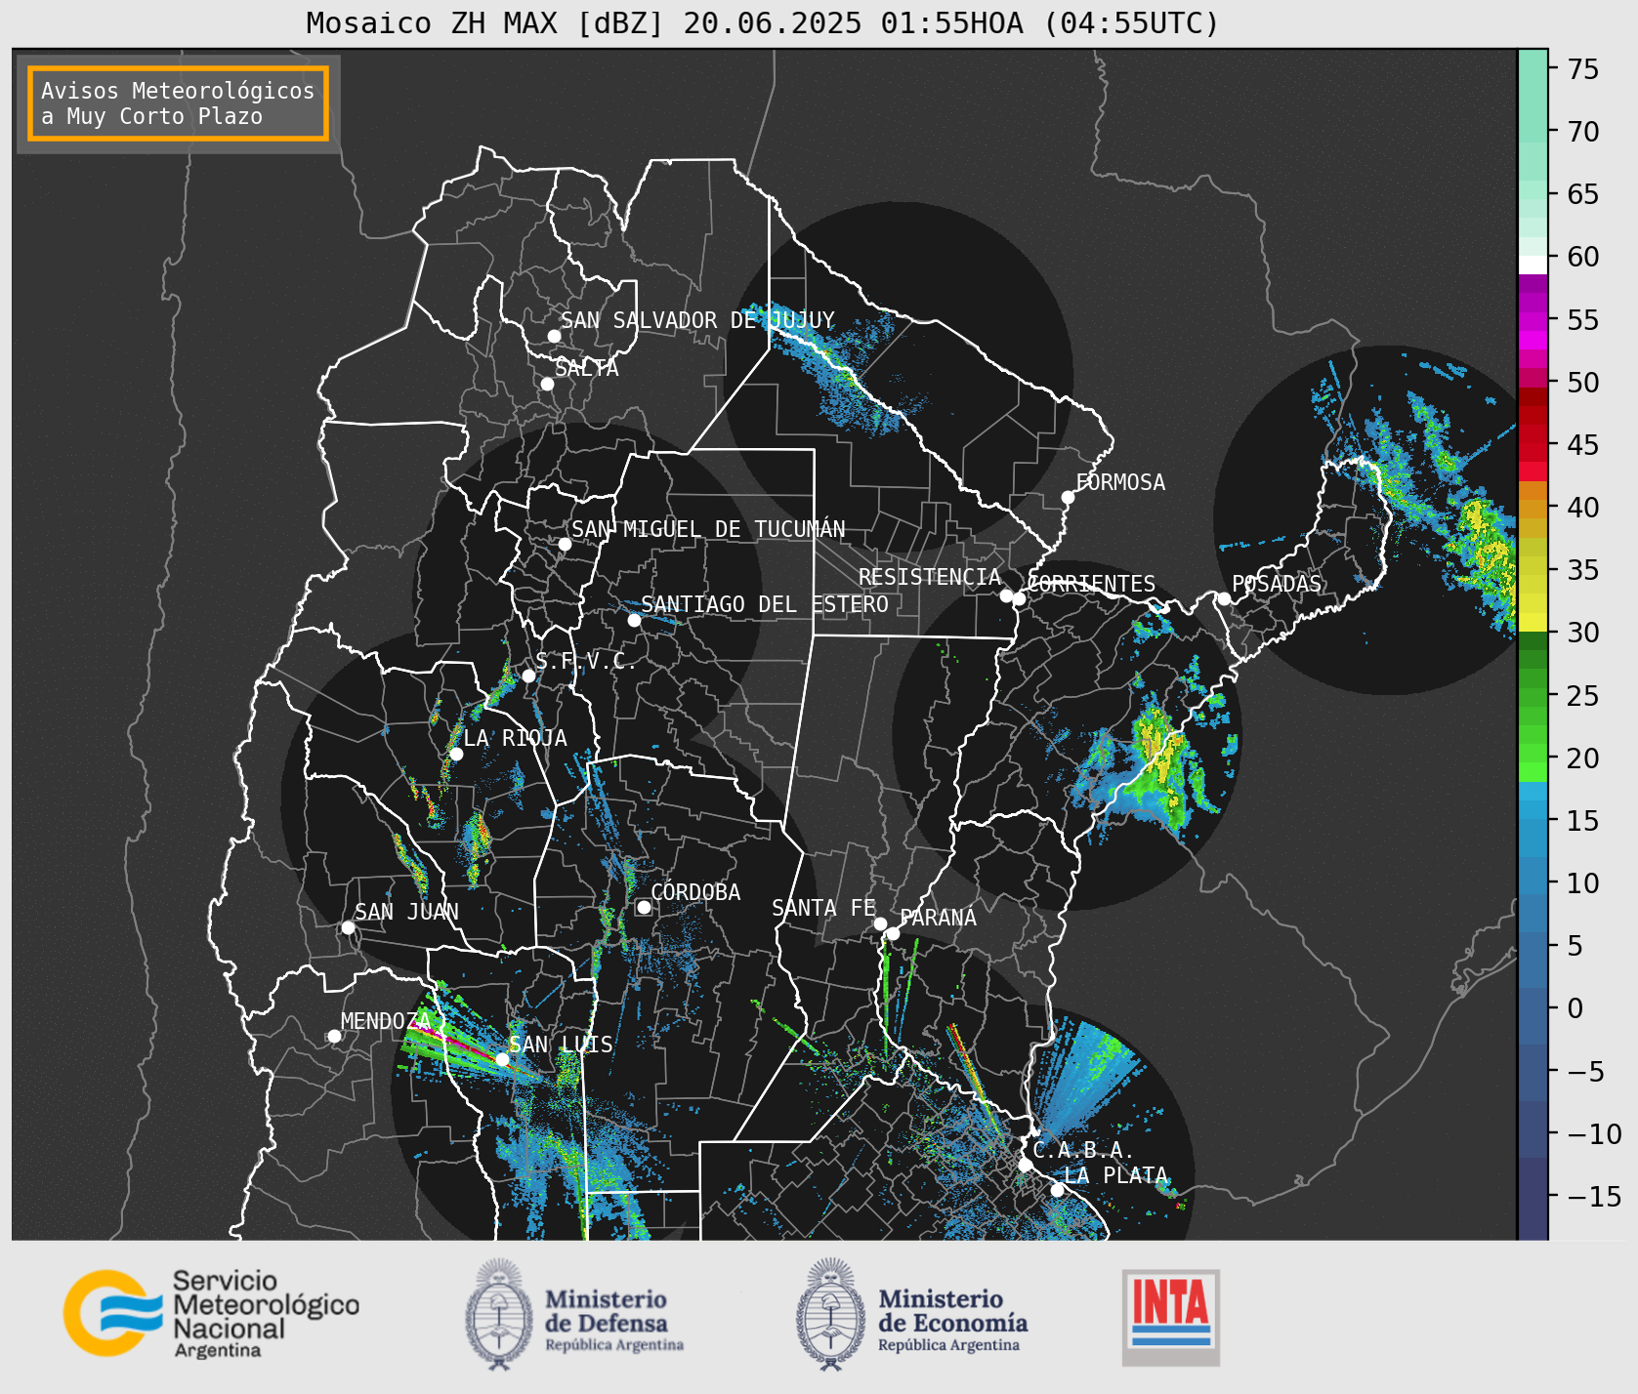Click the LA RIOJA city label
The height and width of the screenshot is (1394, 1638).
(x=515, y=738)
